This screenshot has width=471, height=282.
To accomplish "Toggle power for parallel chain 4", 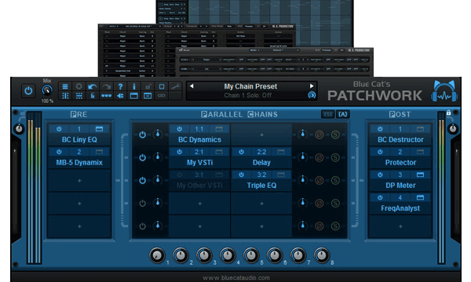I will tap(142, 203).
